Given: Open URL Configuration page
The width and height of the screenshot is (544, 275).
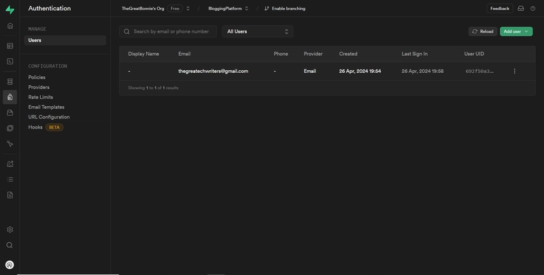Looking at the screenshot, I should coord(49,117).
